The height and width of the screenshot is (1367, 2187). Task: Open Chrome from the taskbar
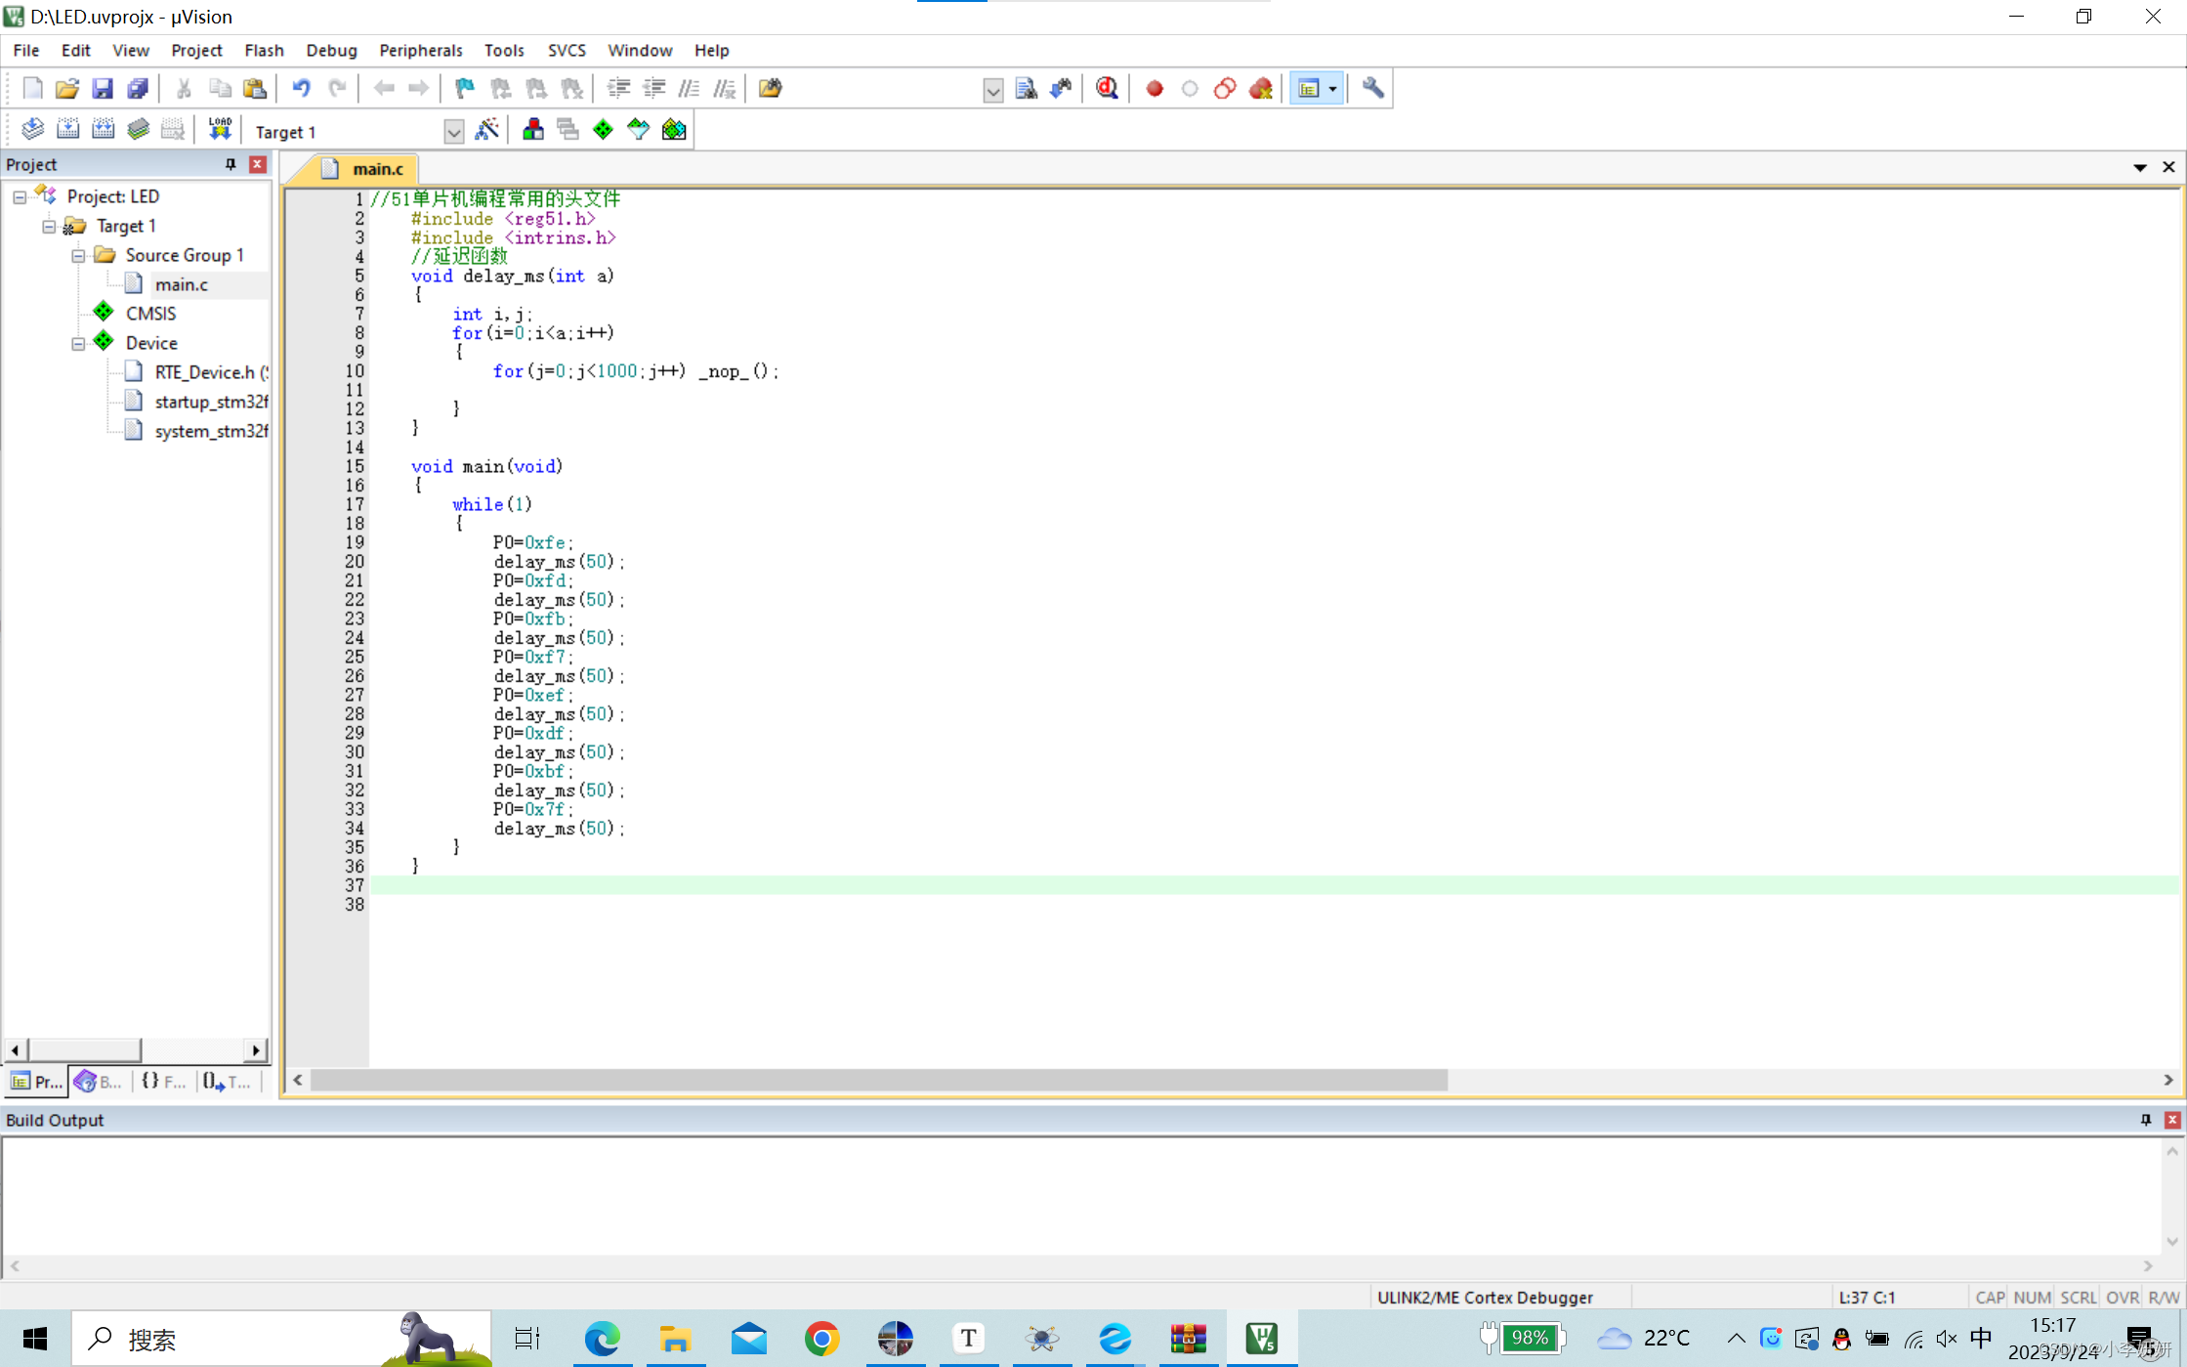821,1338
